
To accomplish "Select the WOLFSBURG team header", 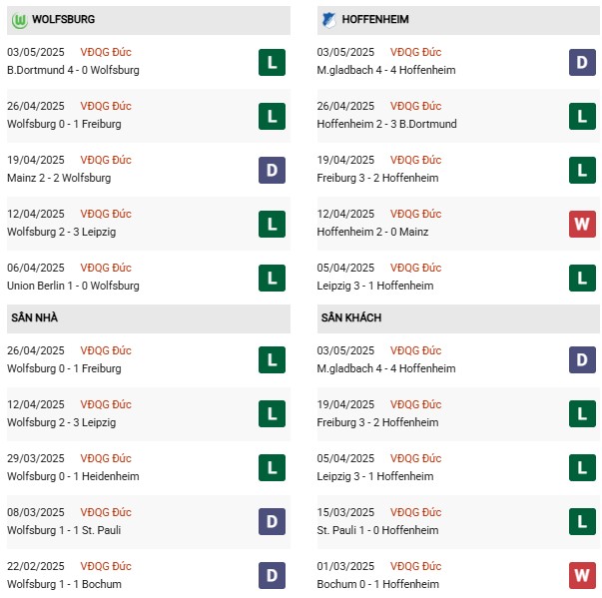I will (149, 20).
